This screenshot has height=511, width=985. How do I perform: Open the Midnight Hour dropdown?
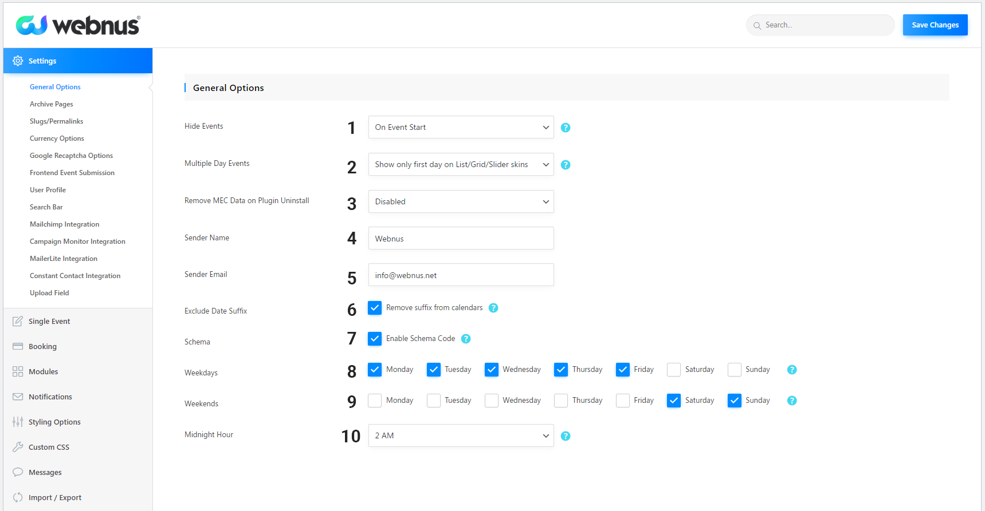[x=461, y=435]
